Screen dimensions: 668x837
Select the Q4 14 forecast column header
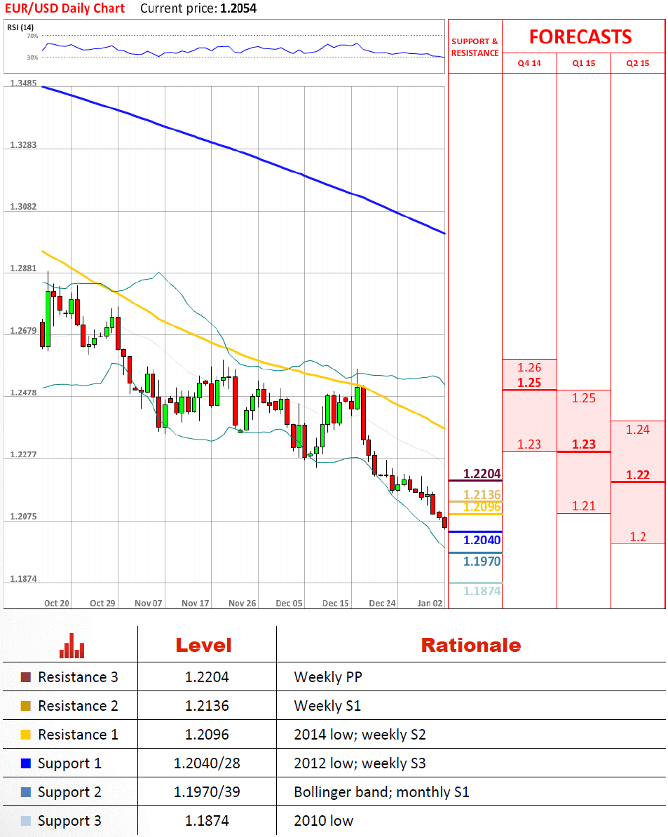529,63
